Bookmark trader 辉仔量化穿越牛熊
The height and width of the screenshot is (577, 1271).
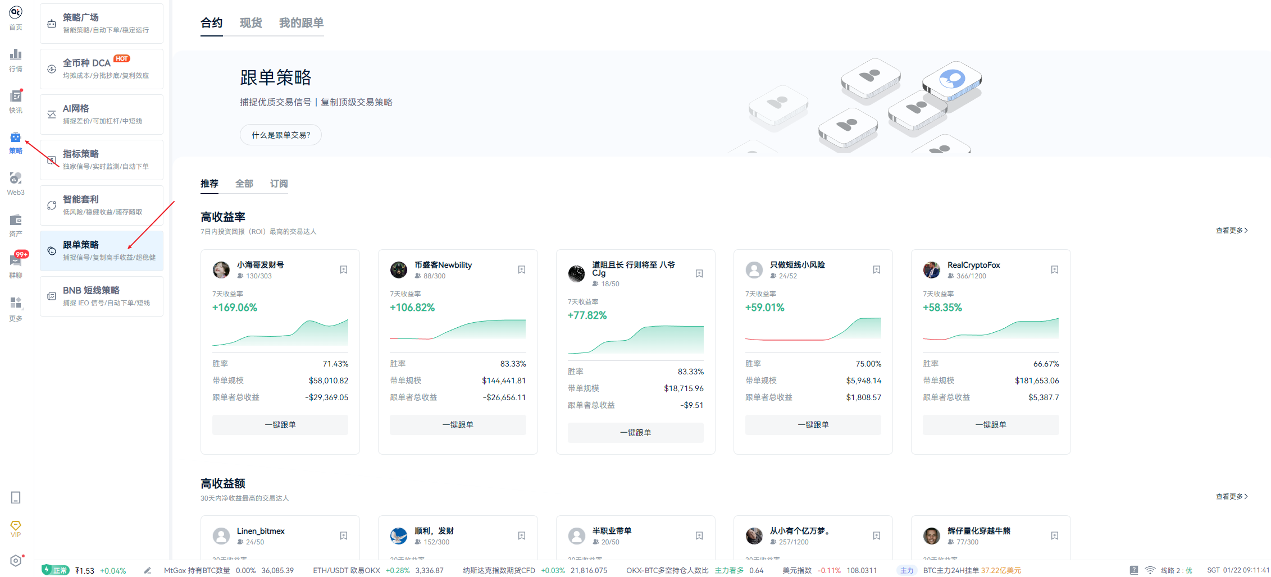click(1055, 536)
